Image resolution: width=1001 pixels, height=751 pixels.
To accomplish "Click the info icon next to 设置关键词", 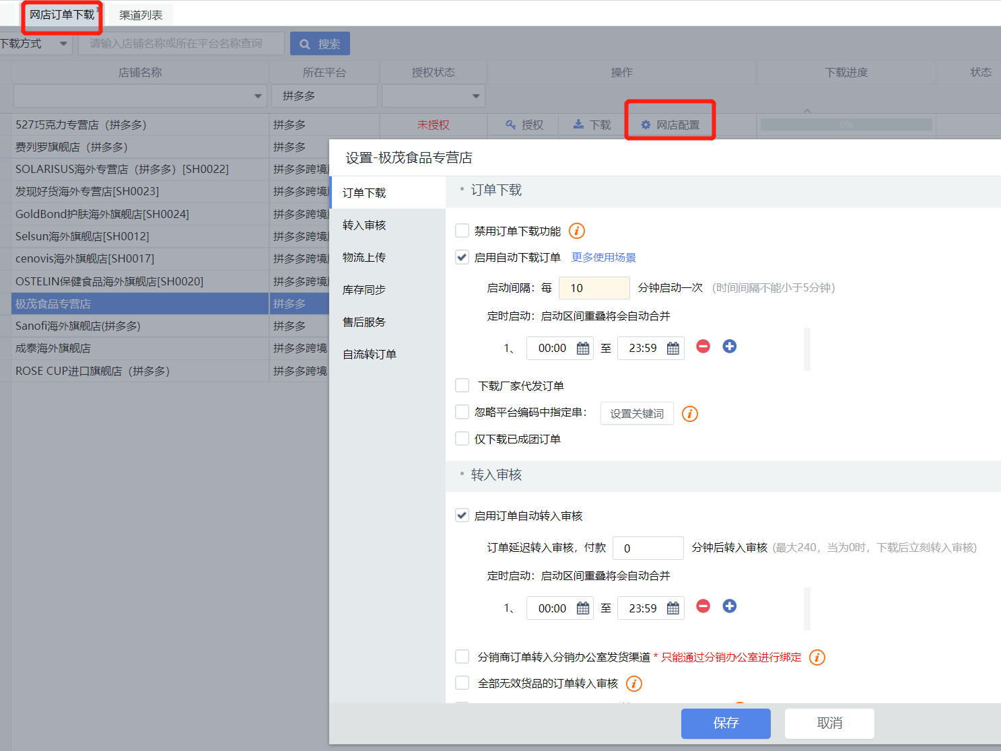I will (690, 413).
